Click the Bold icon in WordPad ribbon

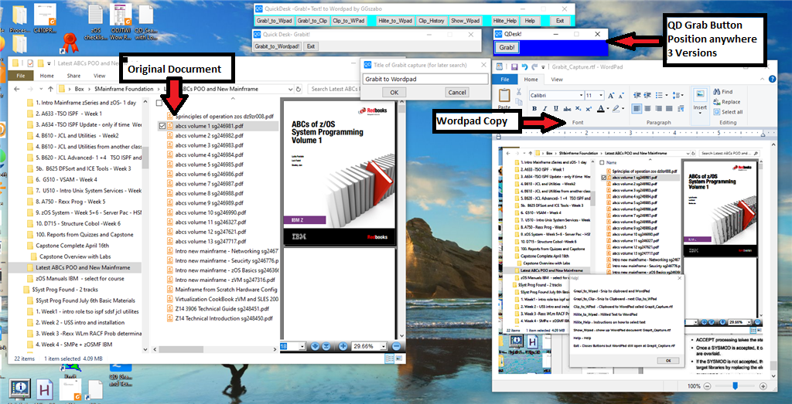(x=534, y=109)
